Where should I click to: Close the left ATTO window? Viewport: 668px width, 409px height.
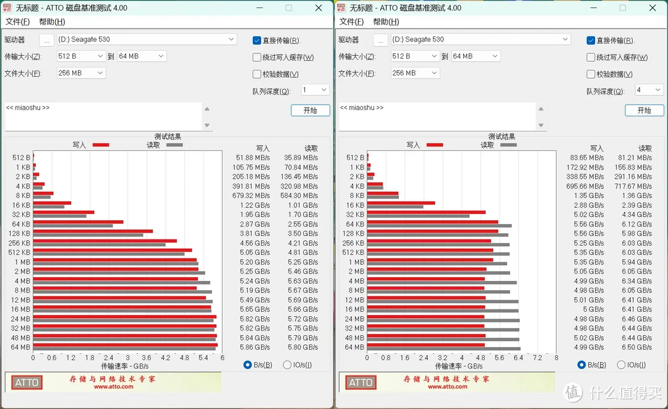319,7
